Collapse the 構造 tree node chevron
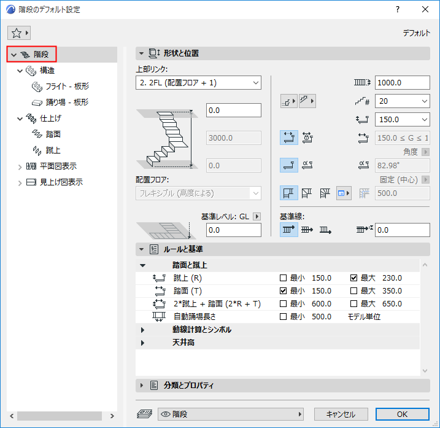This screenshot has height=428, width=440. (20, 71)
